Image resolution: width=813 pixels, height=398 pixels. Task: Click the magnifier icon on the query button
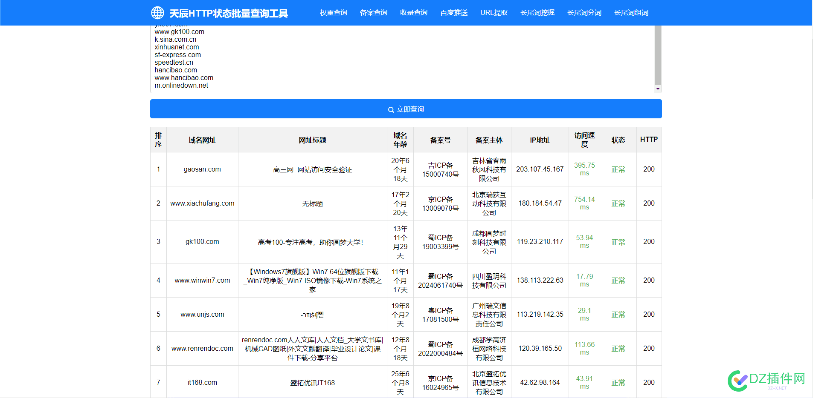[x=391, y=110]
